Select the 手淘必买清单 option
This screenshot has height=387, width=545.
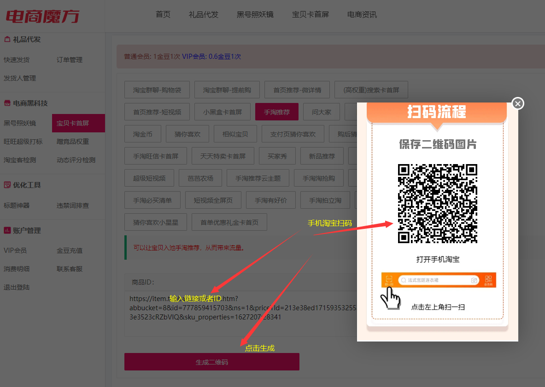pyautogui.click(x=152, y=200)
